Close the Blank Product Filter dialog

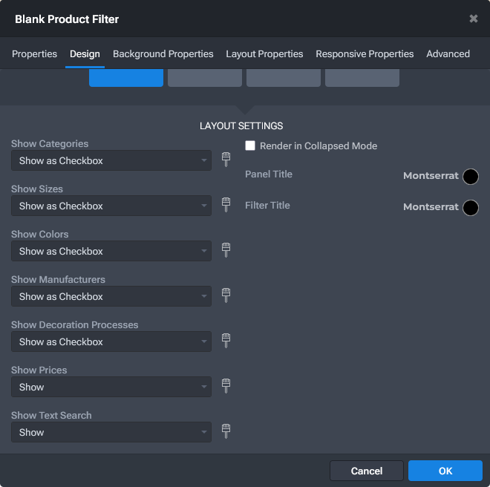point(474,19)
